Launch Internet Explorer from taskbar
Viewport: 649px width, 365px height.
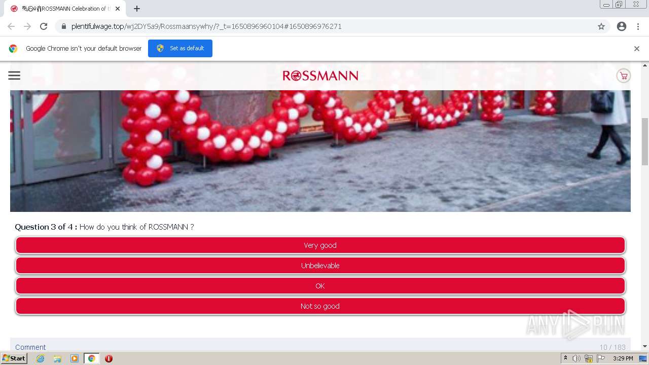40,358
